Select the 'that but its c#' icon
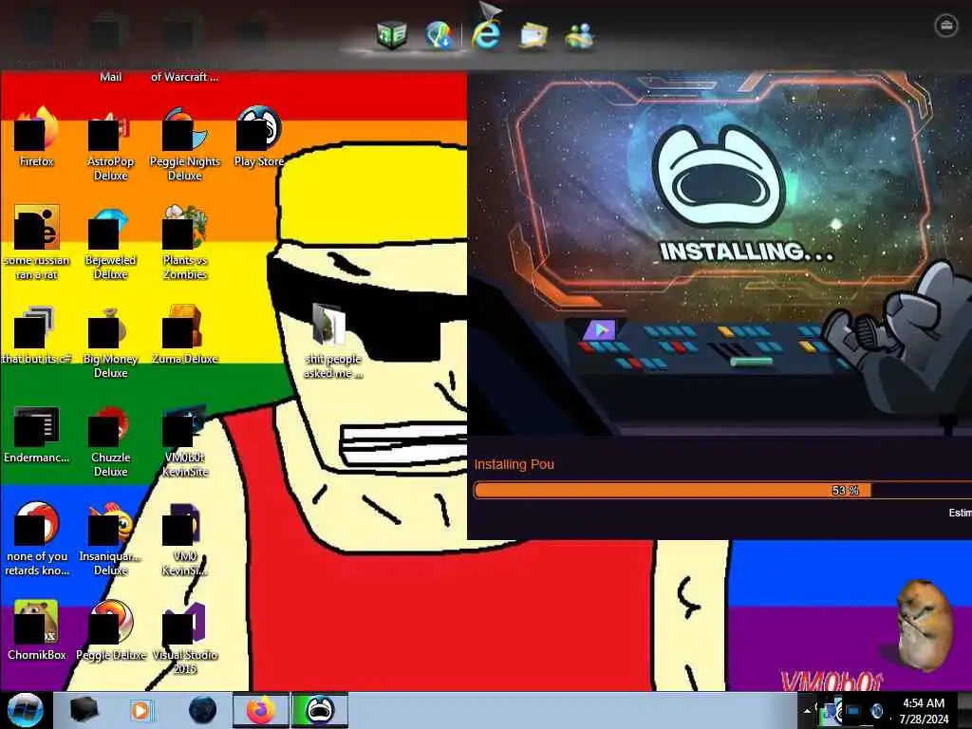The width and height of the screenshot is (972, 729). click(x=37, y=335)
